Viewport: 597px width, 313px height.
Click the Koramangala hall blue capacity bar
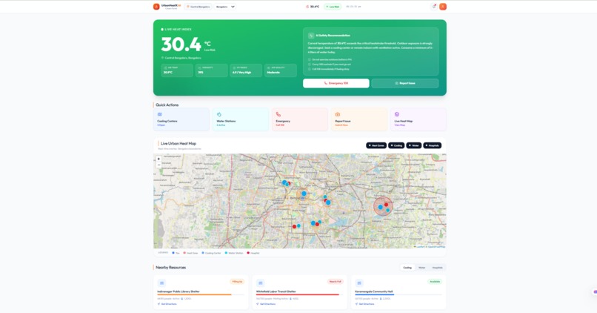click(375, 294)
